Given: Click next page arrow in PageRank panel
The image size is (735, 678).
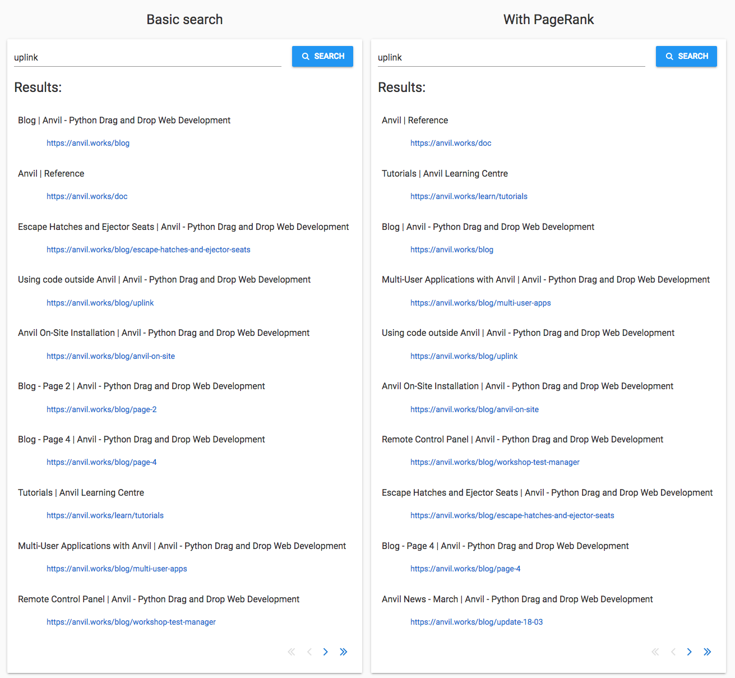Looking at the screenshot, I should [689, 652].
